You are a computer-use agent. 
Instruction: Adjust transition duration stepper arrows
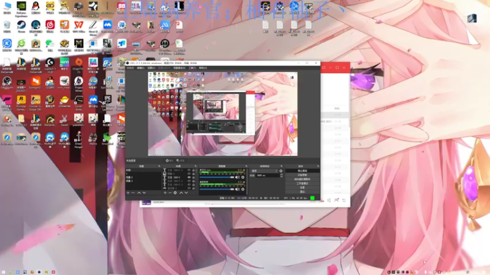(x=281, y=175)
